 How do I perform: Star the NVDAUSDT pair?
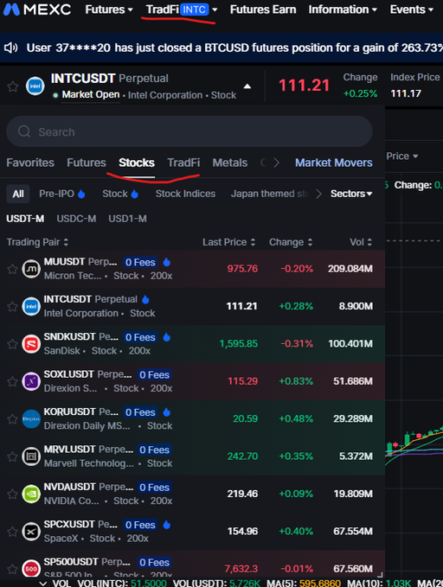12,494
